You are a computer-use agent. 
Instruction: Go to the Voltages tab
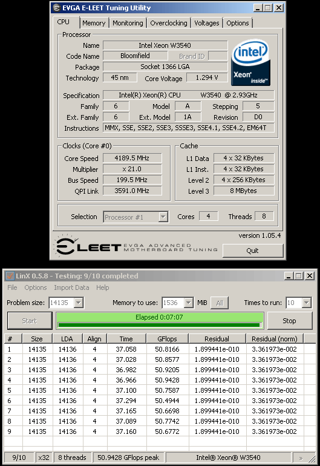(x=206, y=23)
